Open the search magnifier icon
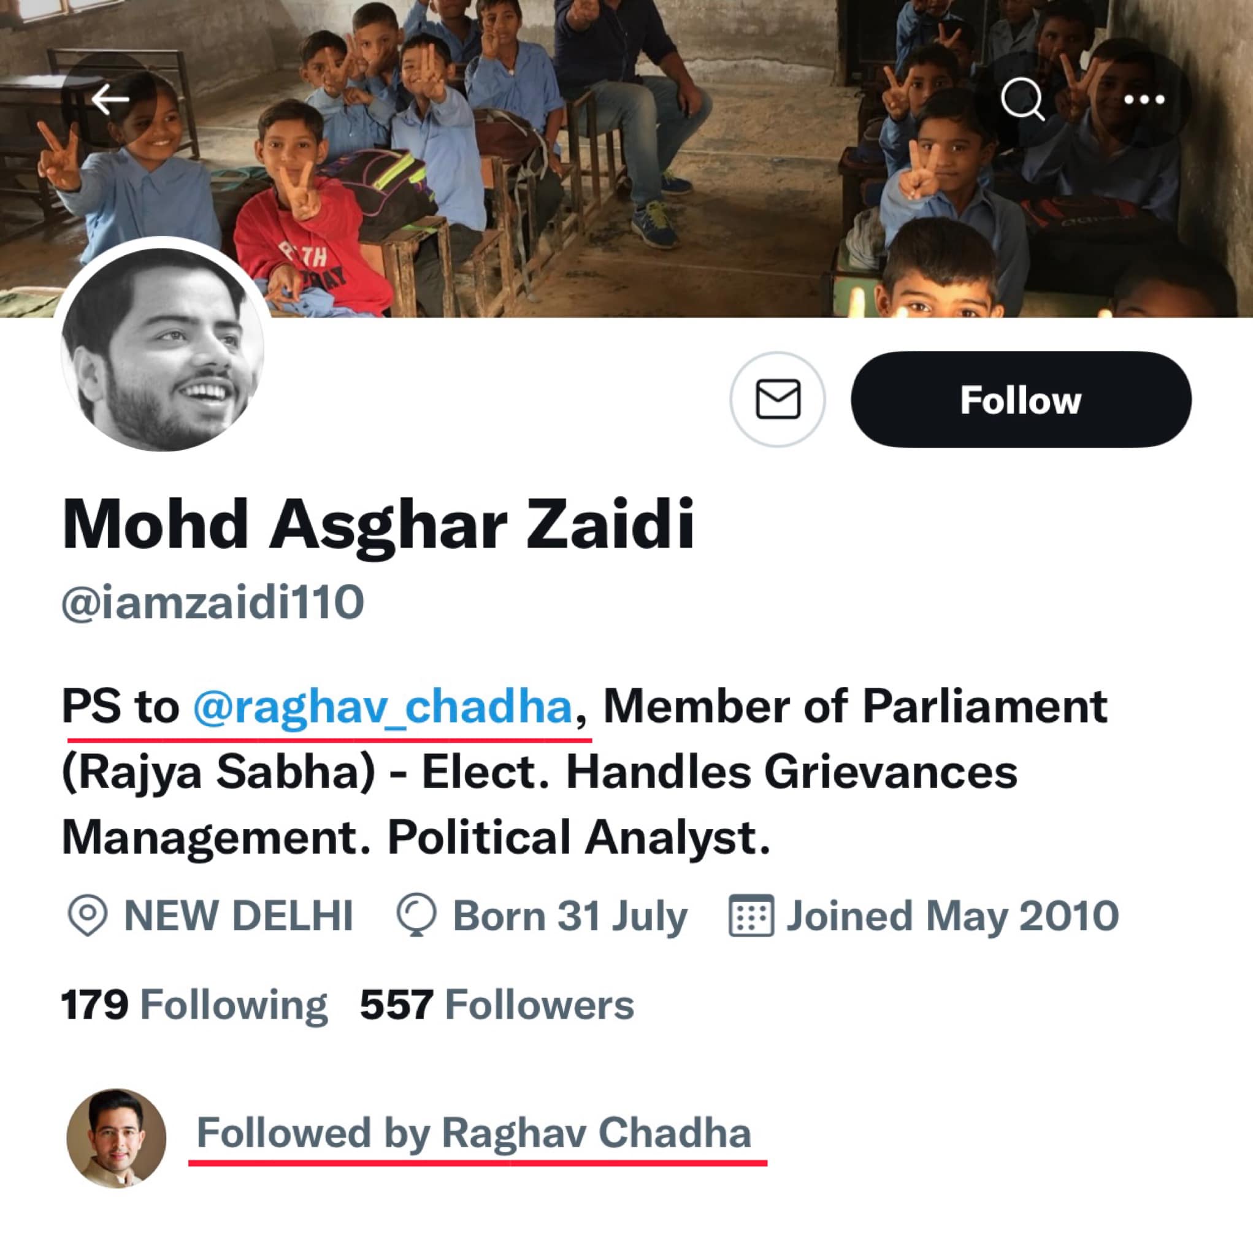 (1022, 99)
